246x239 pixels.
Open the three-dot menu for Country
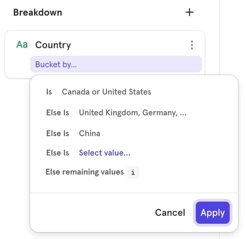[192, 45]
